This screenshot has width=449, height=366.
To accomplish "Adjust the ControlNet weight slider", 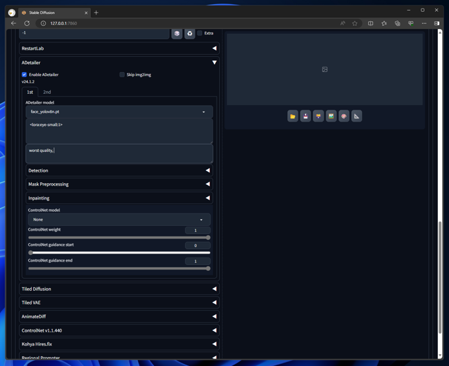I will pos(119,238).
